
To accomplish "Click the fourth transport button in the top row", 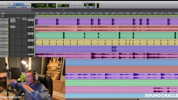I will 80,4.
